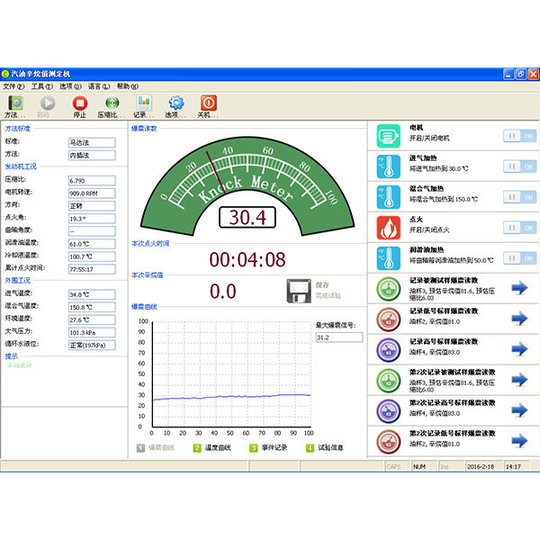
Task: Click arrow beside 记录低号标样爆震读数
Action: click(x=519, y=319)
